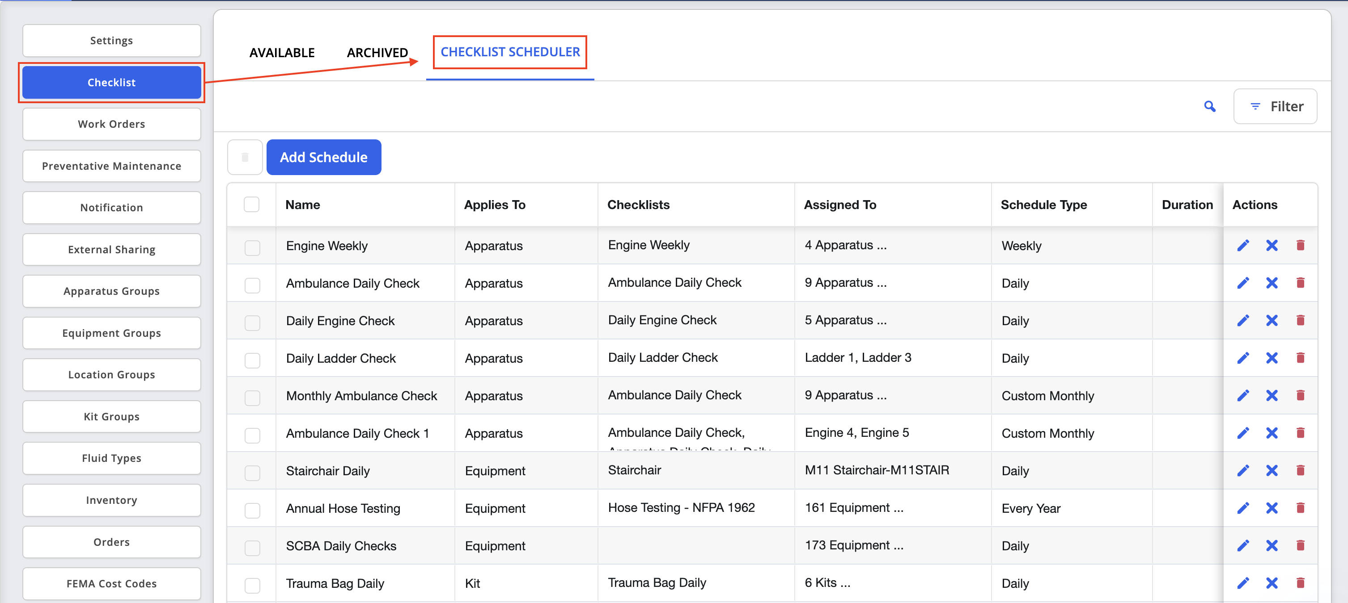Open External Sharing section
This screenshot has height=603, width=1348.
point(111,250)
